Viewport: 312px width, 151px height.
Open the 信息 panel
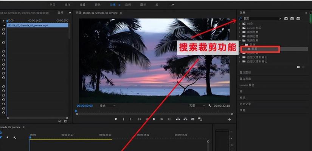click(242, 110)
